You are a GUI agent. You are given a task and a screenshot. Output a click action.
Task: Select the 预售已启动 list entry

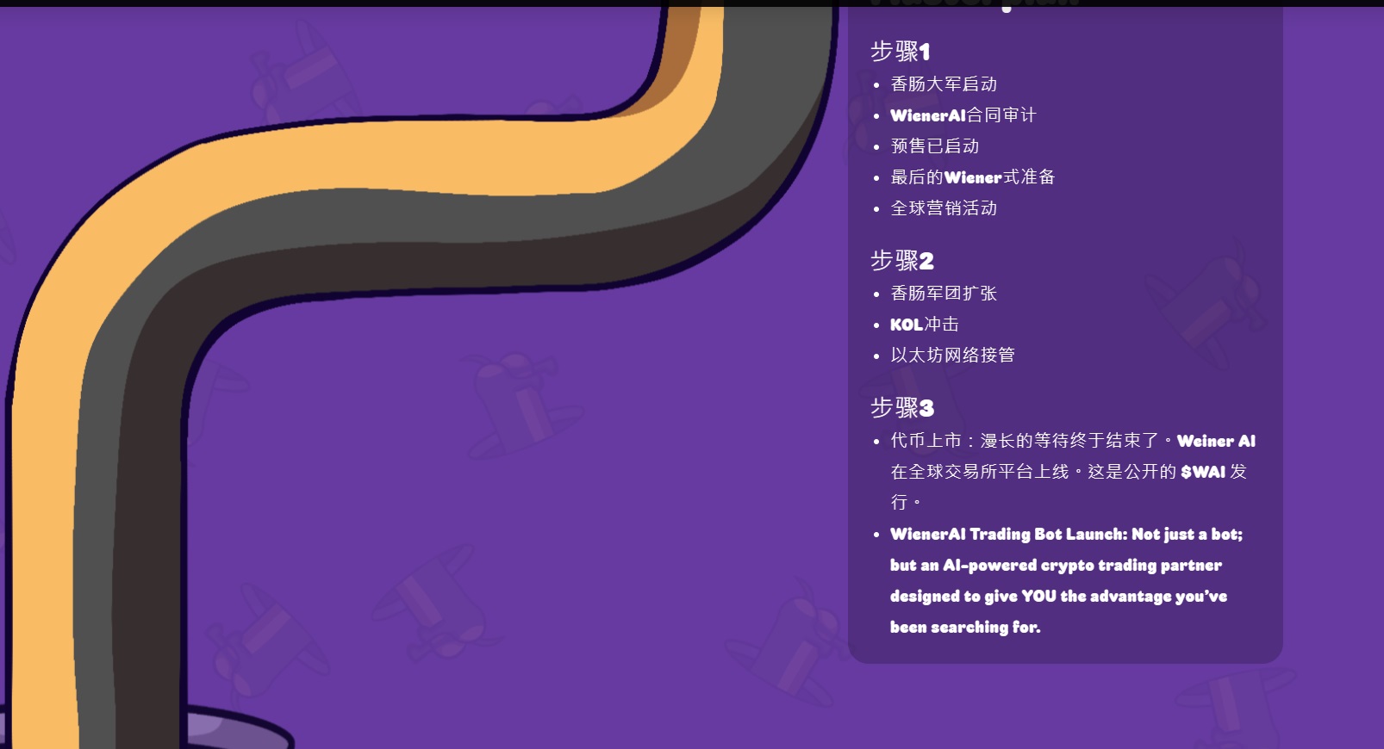click(935, 146)
